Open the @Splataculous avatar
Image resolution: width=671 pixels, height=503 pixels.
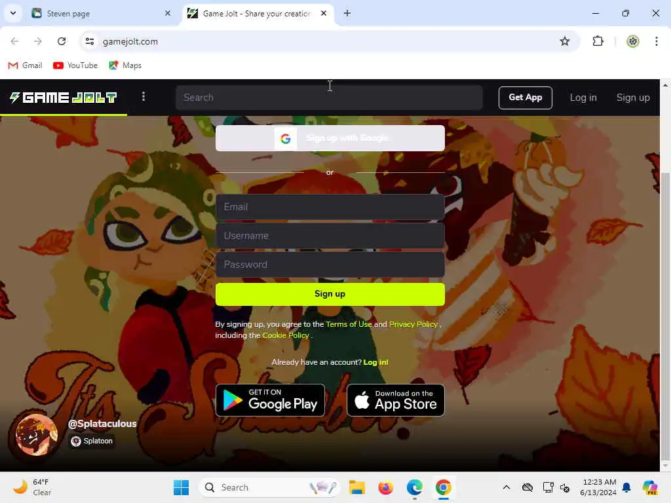tap(37, 435)
